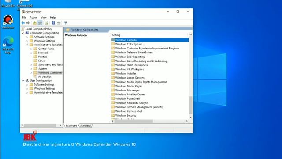282x159 pixels.
Task: Click the settings list horizontal scrollbar thumb
Action: 134,121
